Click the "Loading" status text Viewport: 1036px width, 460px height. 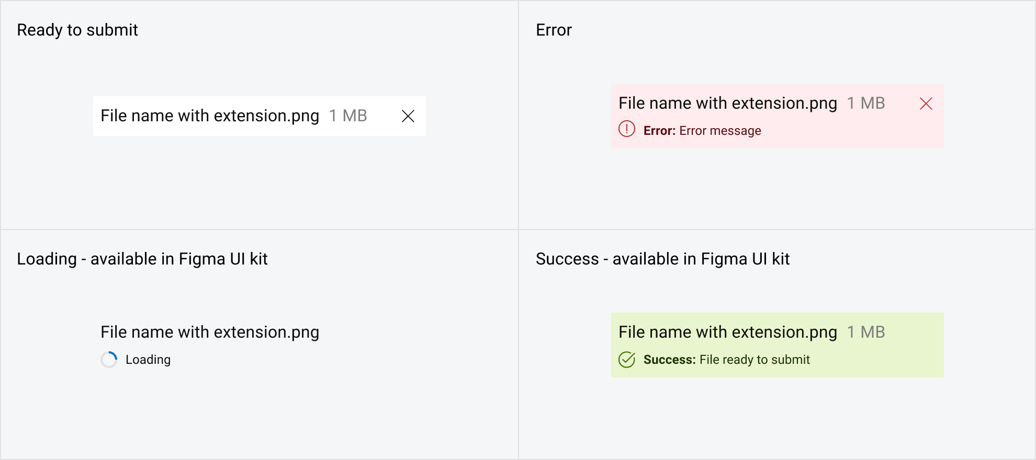click(x=148, y=360)
